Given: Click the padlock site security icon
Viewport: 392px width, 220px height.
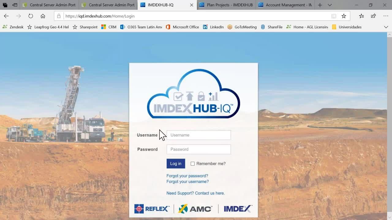Looking at the screenshot, I should point(59,16).
